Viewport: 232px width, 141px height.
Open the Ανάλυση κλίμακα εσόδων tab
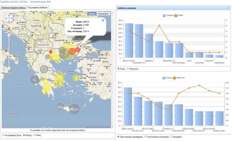point(13,8)
